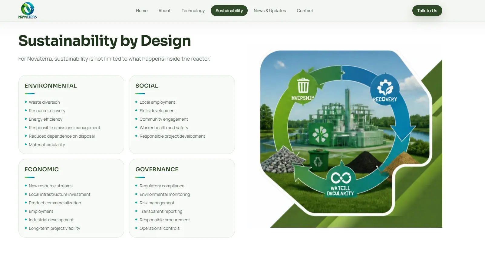Click the 'Skills development' list item
The image size is (485, 261).
coord(158,111)
